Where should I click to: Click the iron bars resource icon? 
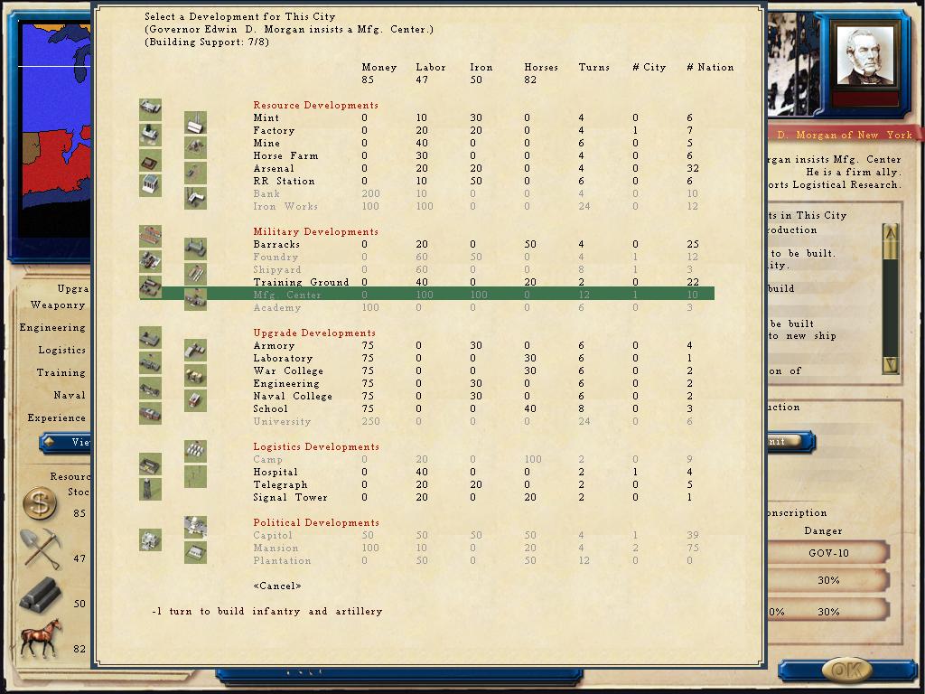40,594
